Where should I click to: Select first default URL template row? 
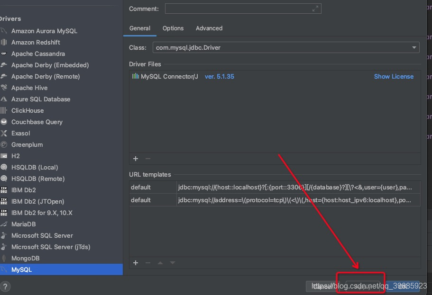(x=275, y=188)
